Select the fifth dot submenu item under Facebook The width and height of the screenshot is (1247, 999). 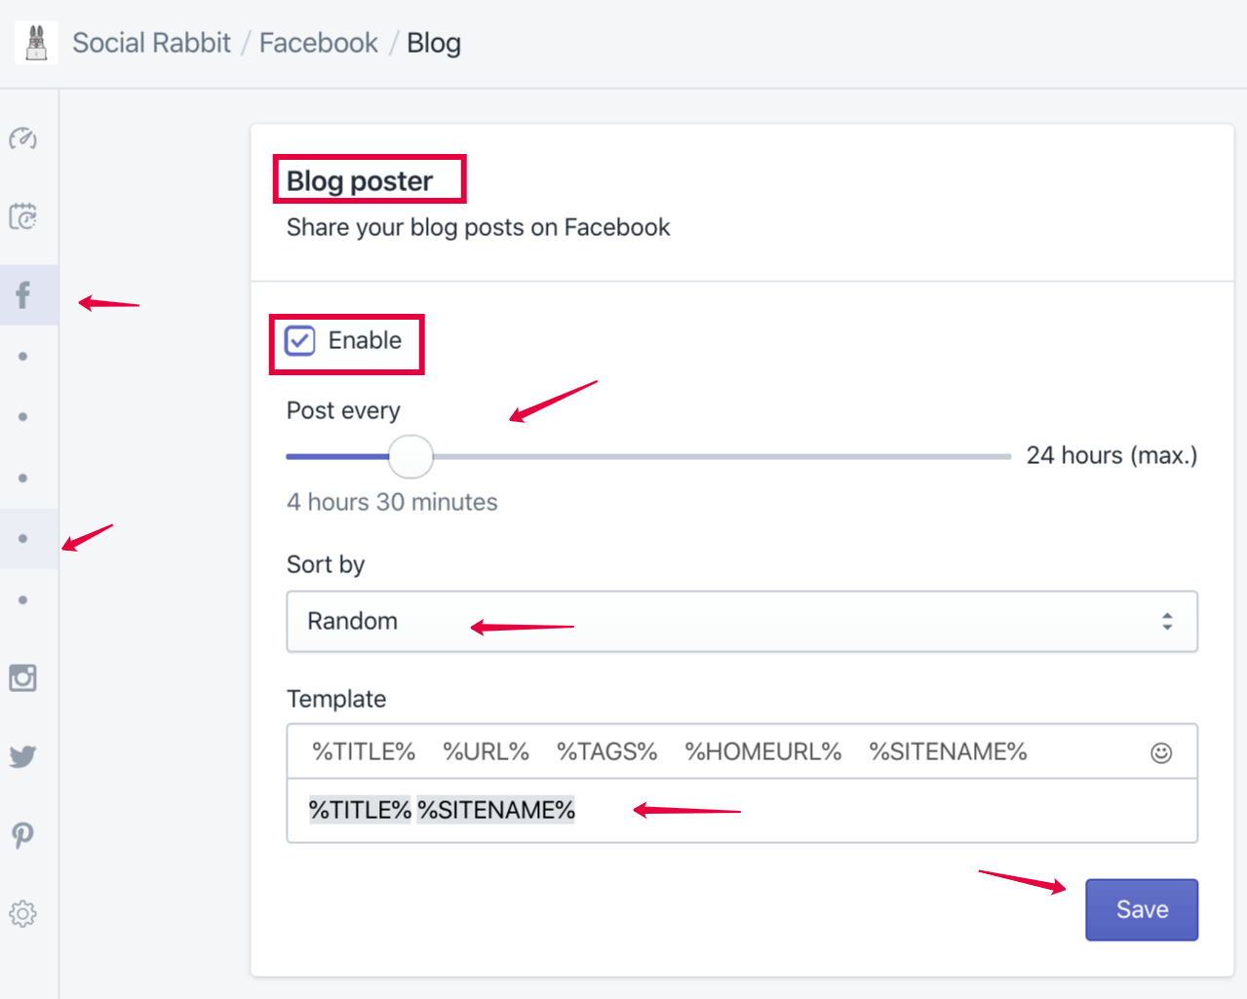[x=23, y=600]
